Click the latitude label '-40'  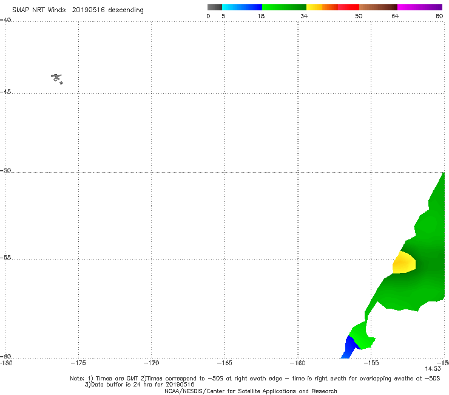[x=5, y=20]
